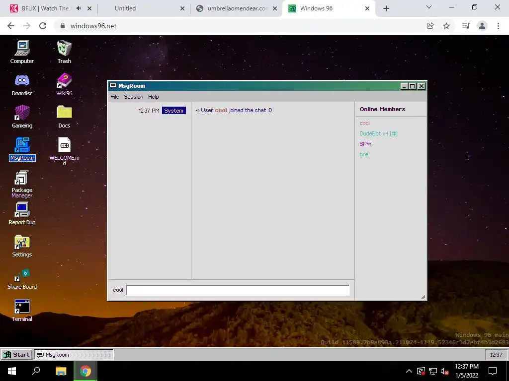Open the Docs folder icon
This screenshot has height=381, width=509.
click(64, 117)
